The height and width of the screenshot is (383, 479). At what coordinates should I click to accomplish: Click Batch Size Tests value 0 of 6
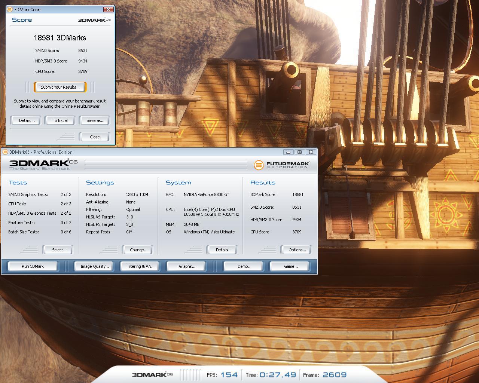point(66,232)
